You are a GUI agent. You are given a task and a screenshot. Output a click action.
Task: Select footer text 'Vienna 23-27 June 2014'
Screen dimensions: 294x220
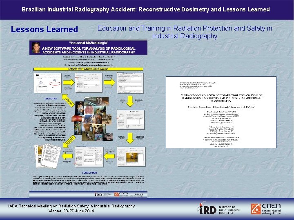(x=71, y=211)
